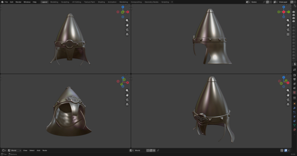Switch perspective/orthographic in top-left viewport
The width and height of the screenshot is (297, 156).
click(127, 34)
